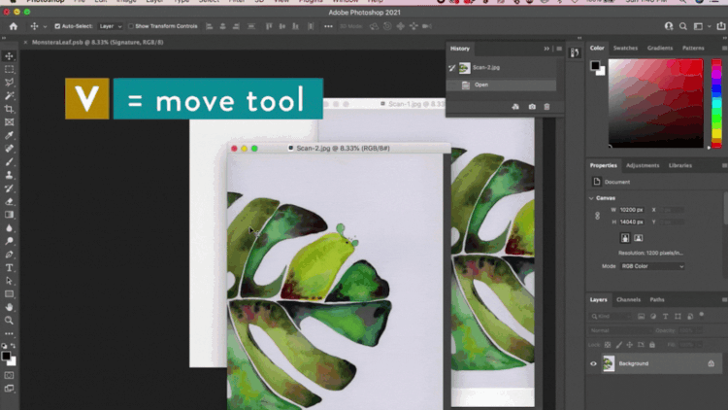728x410 pixels.
Task: Click the foreground color swatch in toolbar
Action: click(x=6, y=356)
